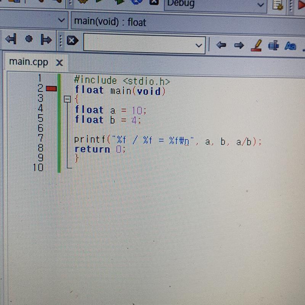This screenshot has height=305, width=305.
Task: Jump to the next bookmark icon
Action: click(46, 40)
